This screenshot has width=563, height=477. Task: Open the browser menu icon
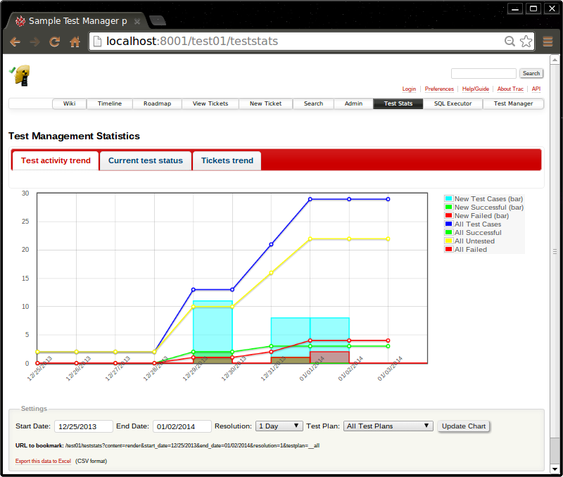(x=548, y=42)
